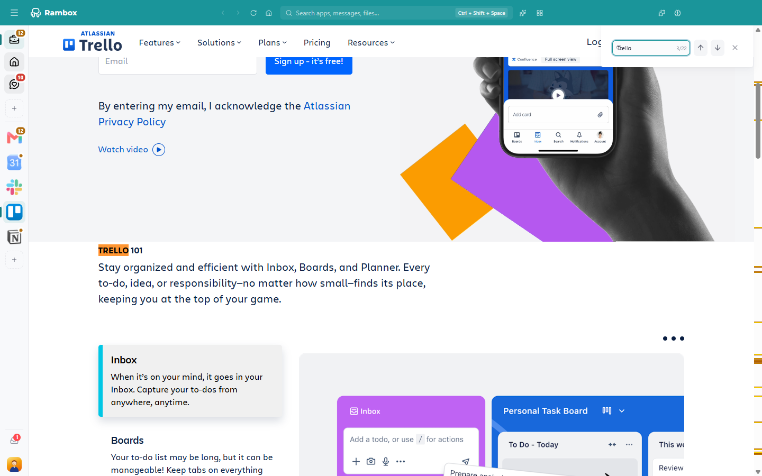Image resolution: width=762 pixels, height=476 pixels.
Task: Open the AI sparkle icon in top bar
Action: (x=523, y=13)
